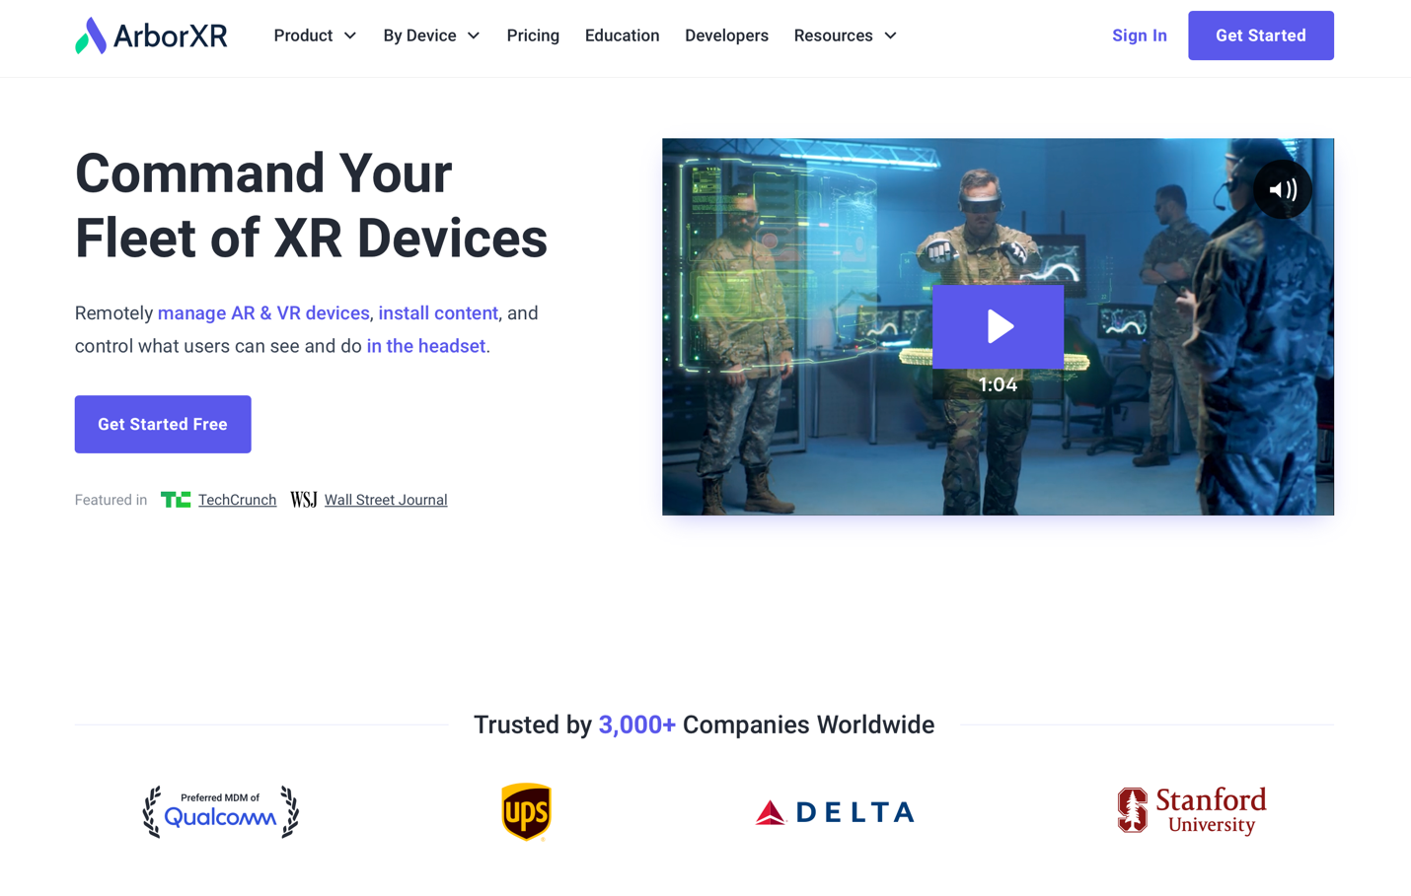Viewport: 1411px width, 896px height.
Task: Expand the Product dropdown menu
Action: pos(315,35)
